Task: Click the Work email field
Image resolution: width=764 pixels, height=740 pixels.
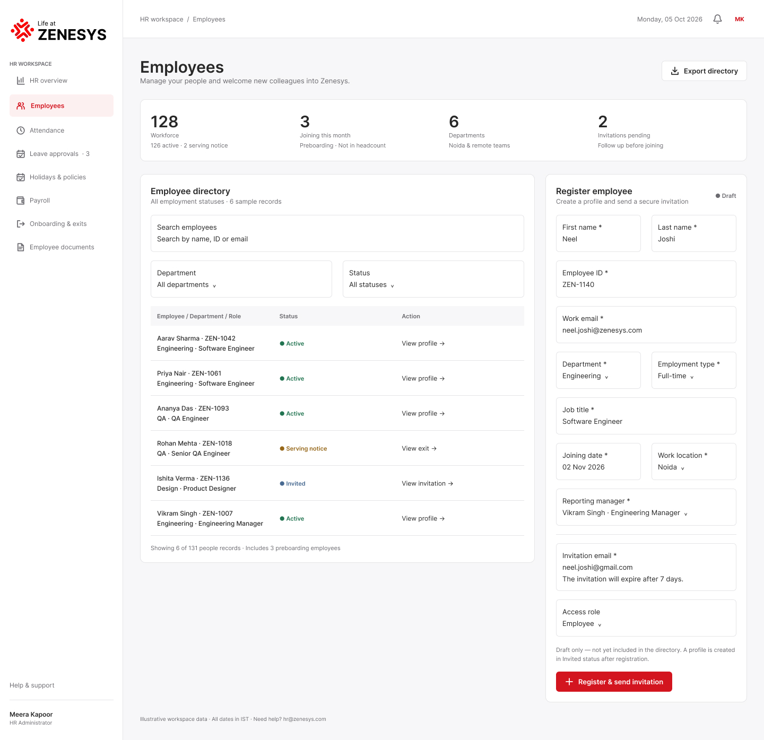Action: pyautogui.click(x=646, y=325)
